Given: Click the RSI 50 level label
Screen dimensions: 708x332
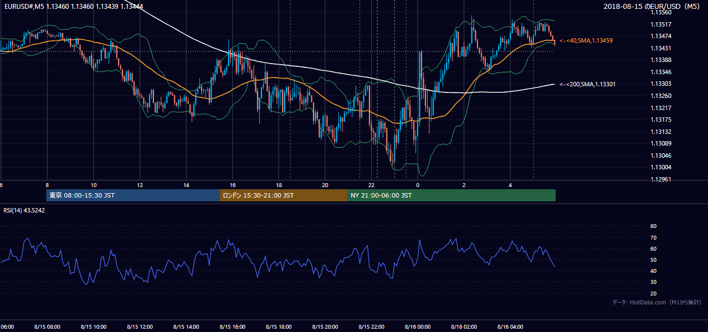Looking at the screenshot, I should point(653,260).
